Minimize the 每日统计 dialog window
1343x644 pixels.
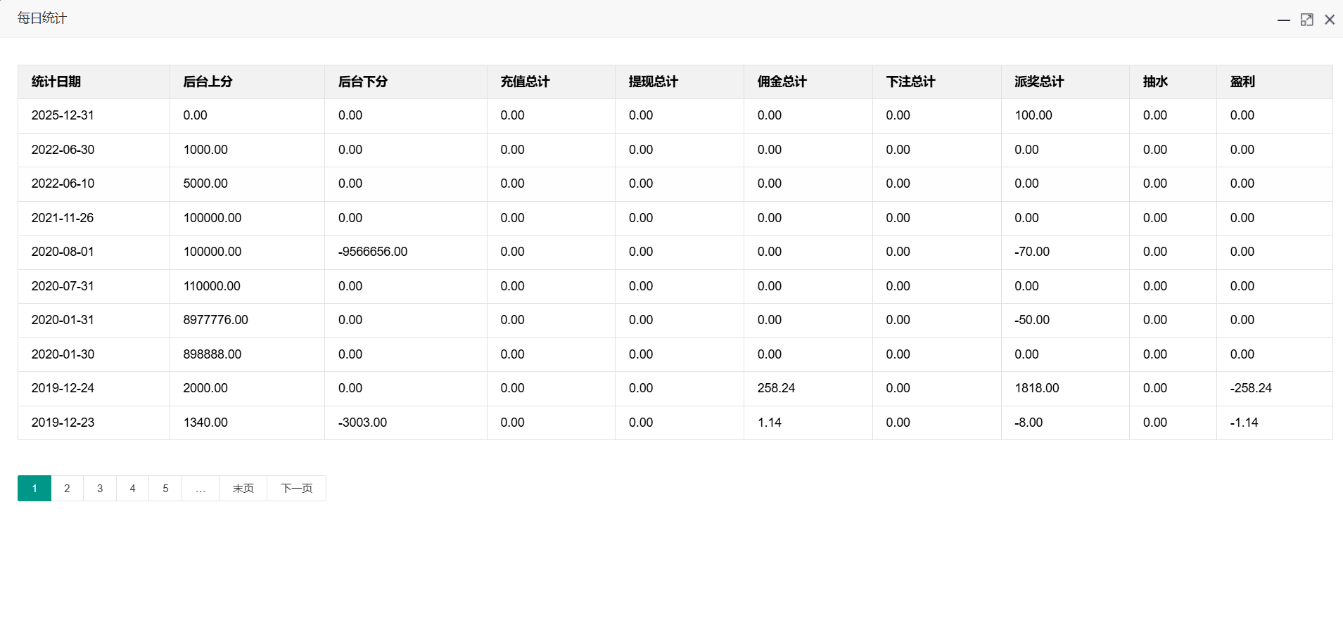tap(1283, 20)
